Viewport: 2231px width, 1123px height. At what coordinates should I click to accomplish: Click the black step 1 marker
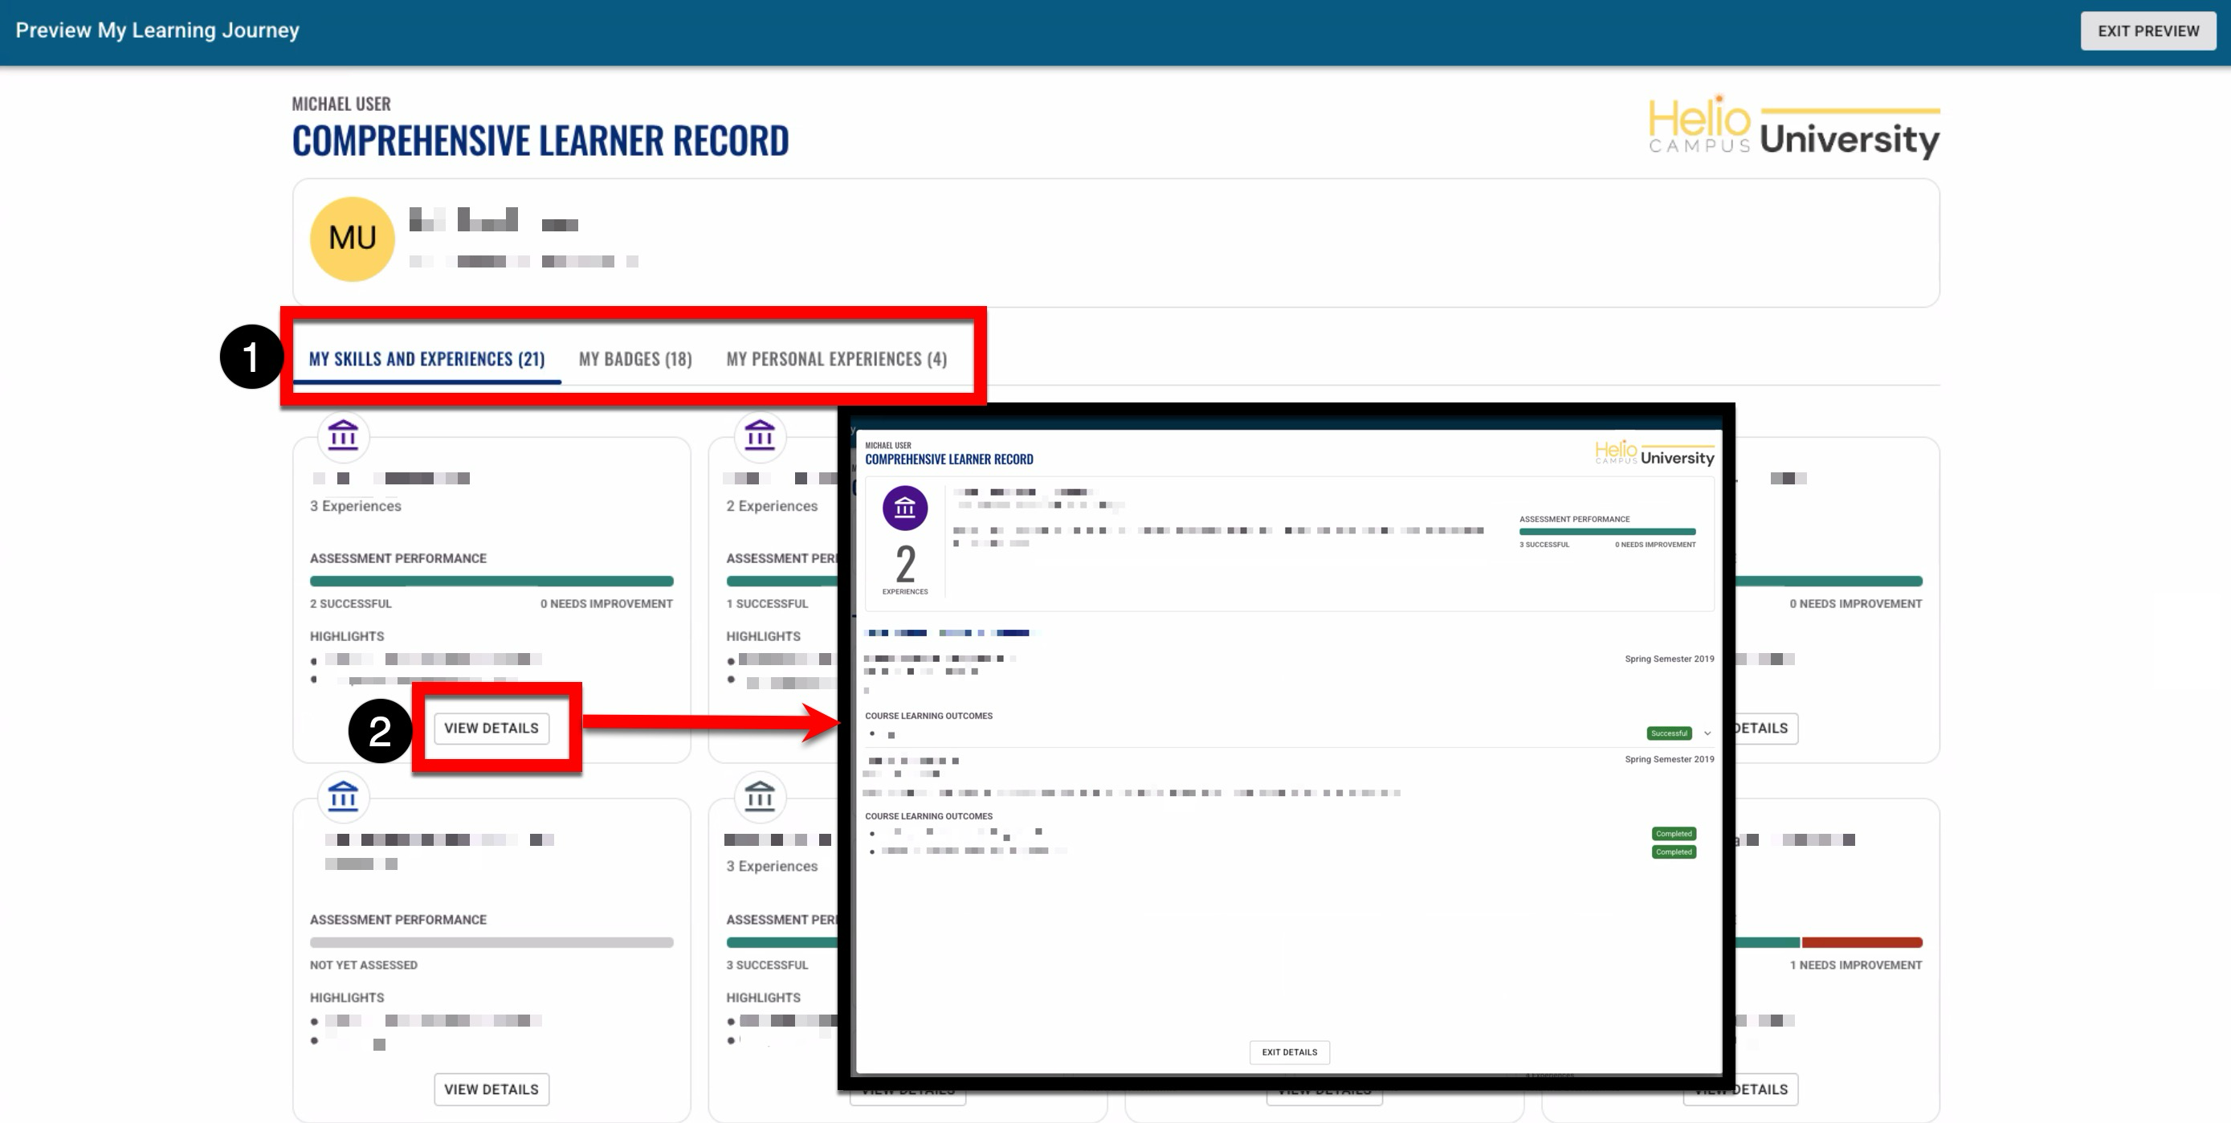point(251,356)
